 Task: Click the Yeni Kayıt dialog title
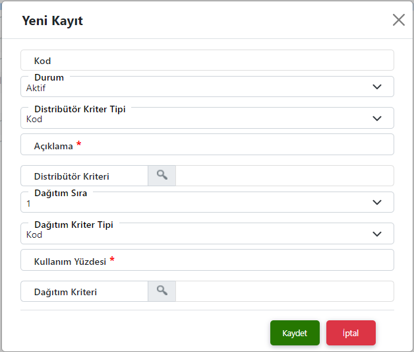[53, 20]
